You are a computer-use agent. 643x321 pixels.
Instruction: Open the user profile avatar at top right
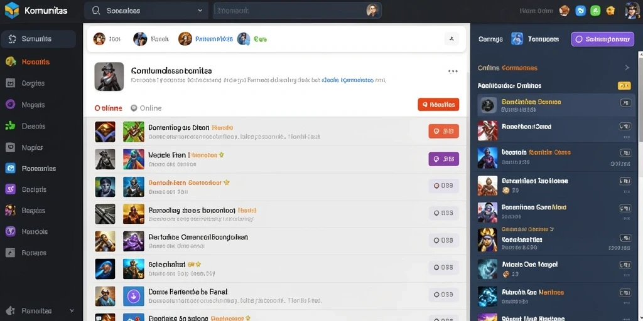pyautogui.click(x=633, y=10)
